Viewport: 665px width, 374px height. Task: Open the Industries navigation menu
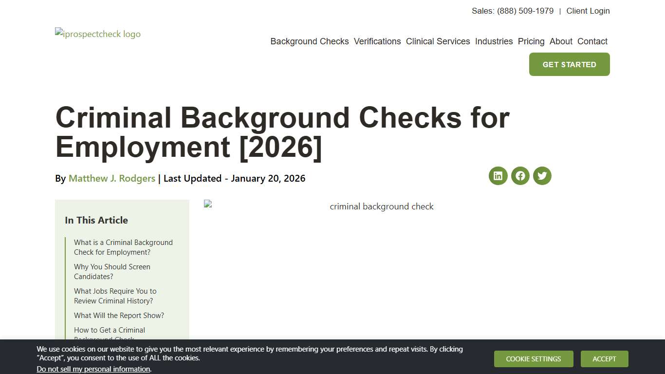click(x=494, y=41)
